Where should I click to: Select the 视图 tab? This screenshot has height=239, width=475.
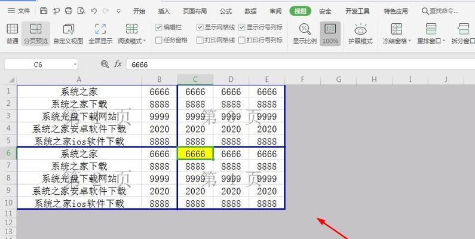[300, 11]
